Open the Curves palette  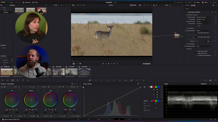[x=90, y=80]
